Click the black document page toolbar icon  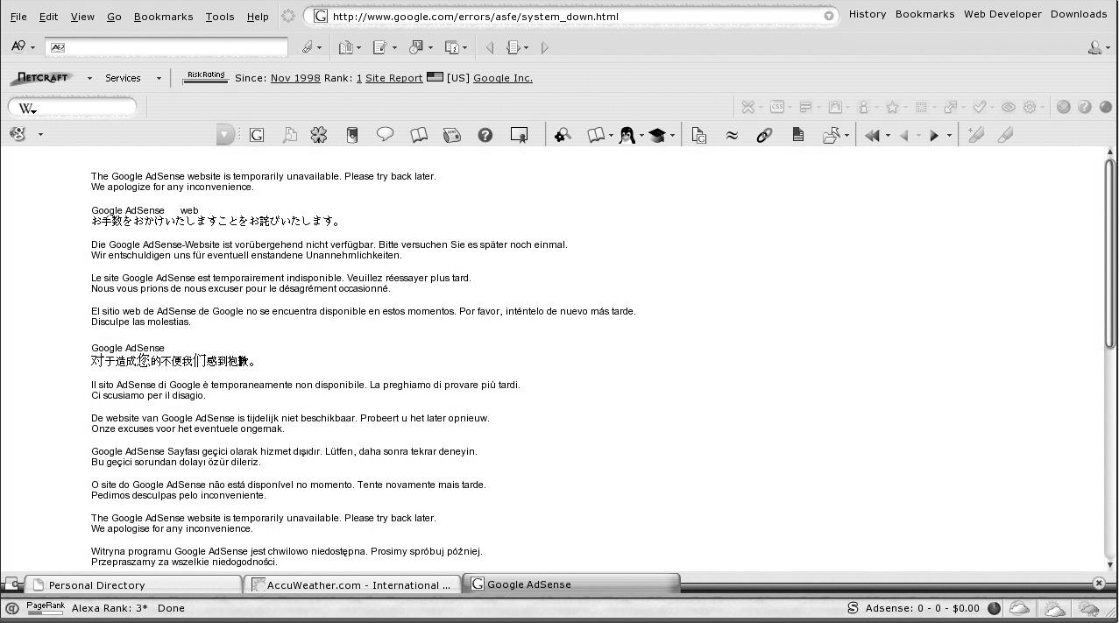[797, 135]
